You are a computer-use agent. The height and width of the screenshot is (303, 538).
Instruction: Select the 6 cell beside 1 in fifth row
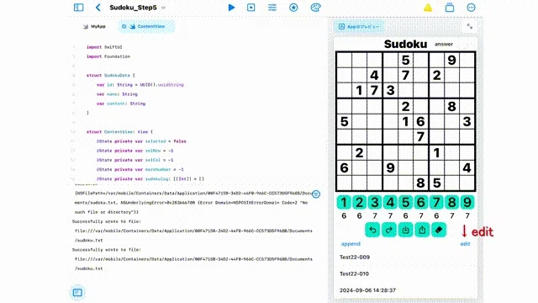(x=420, y=121)
